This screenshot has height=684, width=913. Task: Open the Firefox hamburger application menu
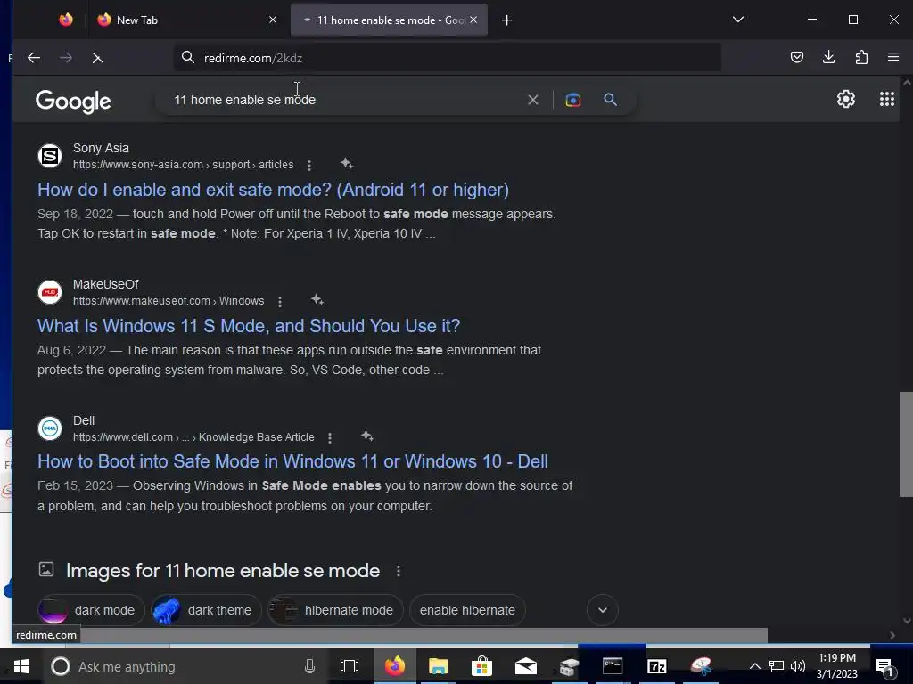tap(893, 57)
